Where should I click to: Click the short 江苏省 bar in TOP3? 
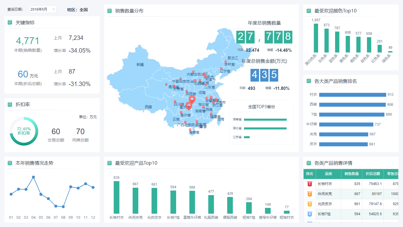tap(247, 137)
